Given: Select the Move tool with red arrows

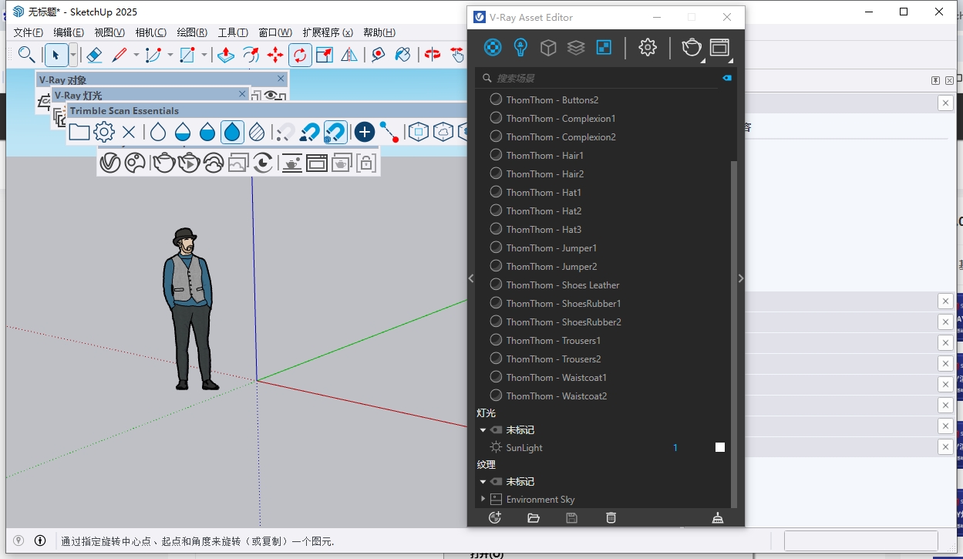Looking at the screenshot, I should (275, 55).
